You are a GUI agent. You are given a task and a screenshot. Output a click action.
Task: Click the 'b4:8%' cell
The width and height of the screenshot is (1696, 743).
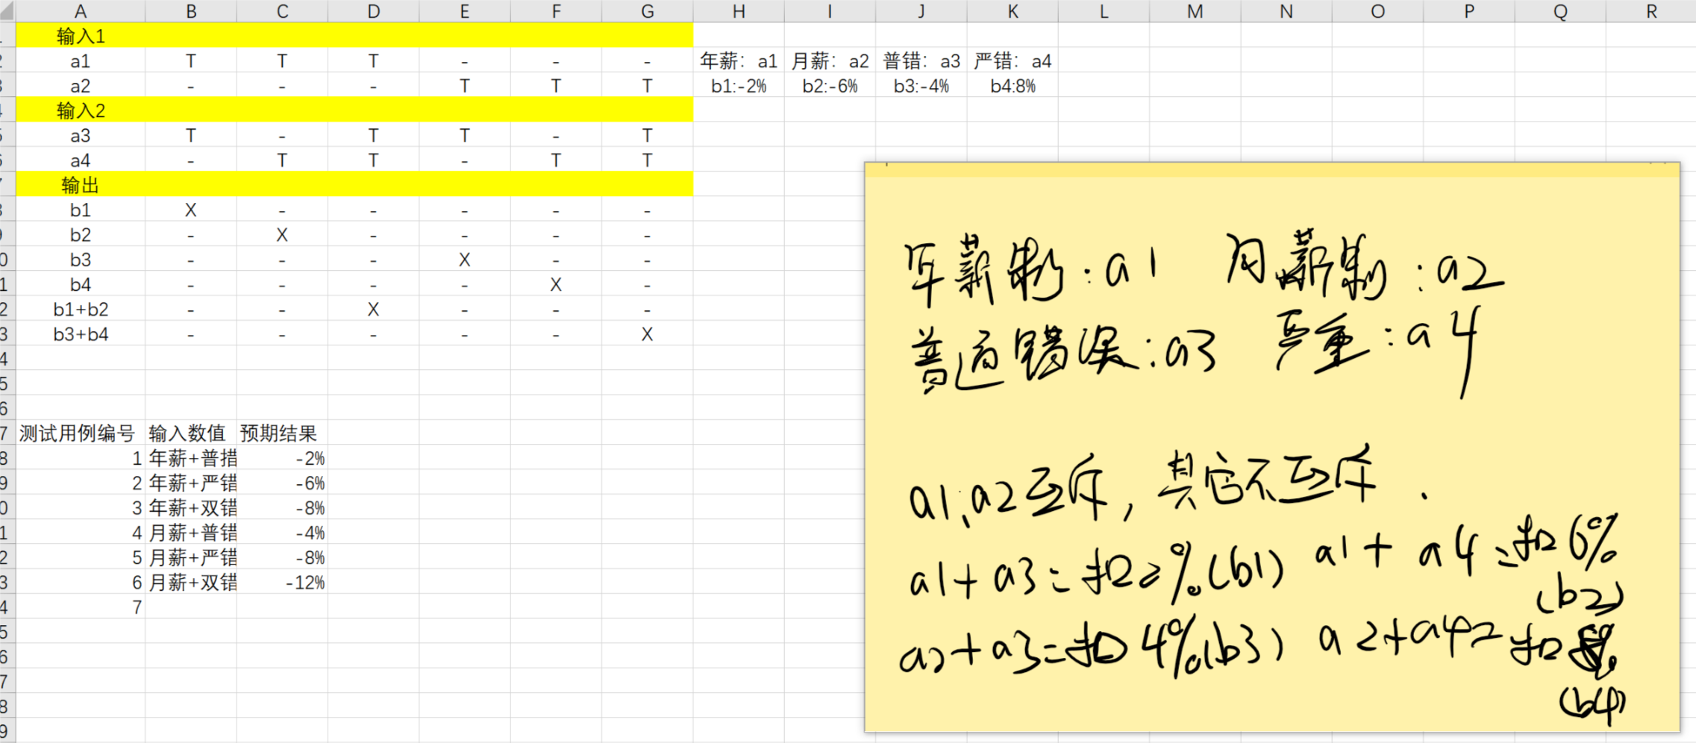(x=1013, y=86)
